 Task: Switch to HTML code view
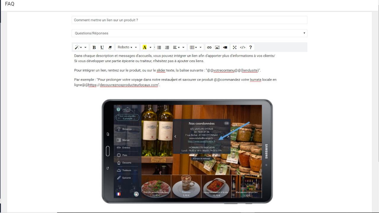[x=243, y=47]
